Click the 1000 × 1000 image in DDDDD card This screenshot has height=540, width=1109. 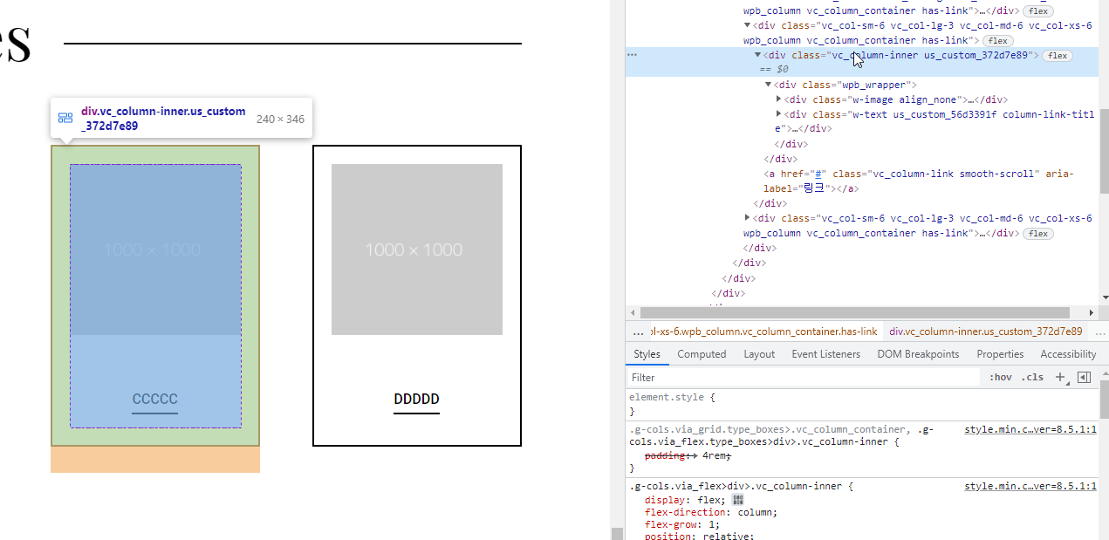click(x=417, y=249)
